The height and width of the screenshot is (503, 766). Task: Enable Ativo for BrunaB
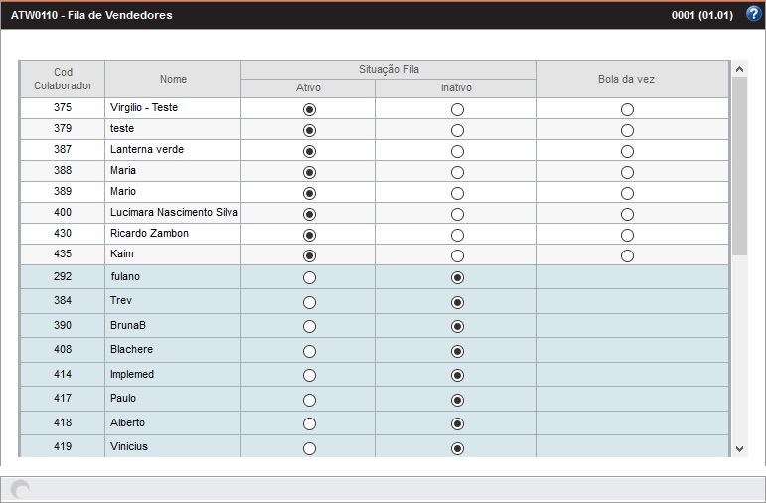tap(309, 327)
